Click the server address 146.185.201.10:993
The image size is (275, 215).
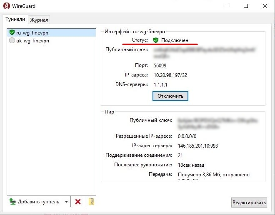197,146
